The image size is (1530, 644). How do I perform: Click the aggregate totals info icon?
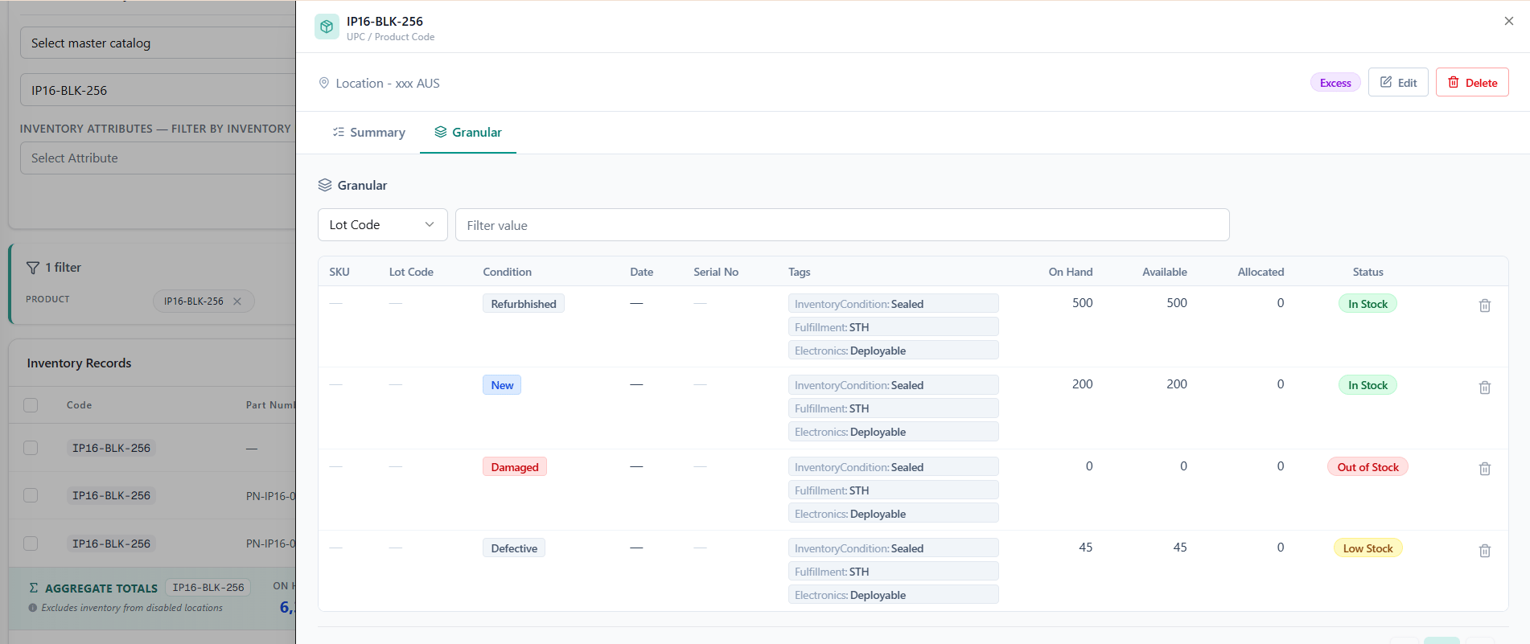pyautogui.click(x=33, y=608)
